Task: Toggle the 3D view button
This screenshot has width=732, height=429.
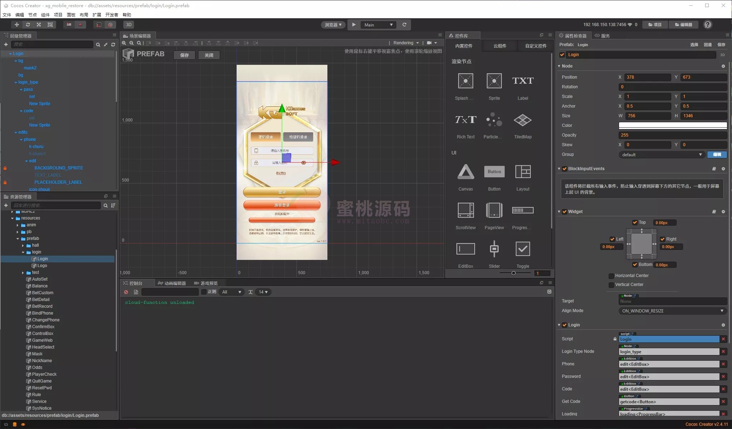Action: (x=129, y=25)
